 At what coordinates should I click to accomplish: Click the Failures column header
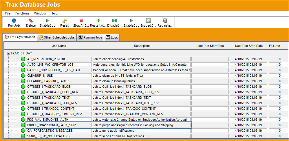(x=275, y=46)
